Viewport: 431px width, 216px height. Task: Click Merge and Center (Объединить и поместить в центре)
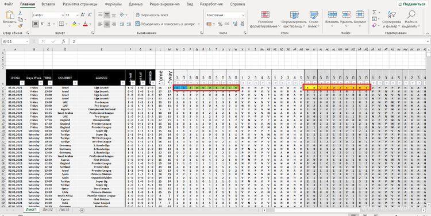coord(168,24)
